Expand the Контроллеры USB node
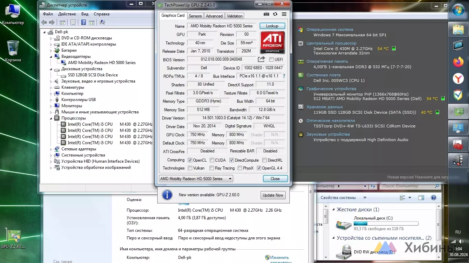 51,100
